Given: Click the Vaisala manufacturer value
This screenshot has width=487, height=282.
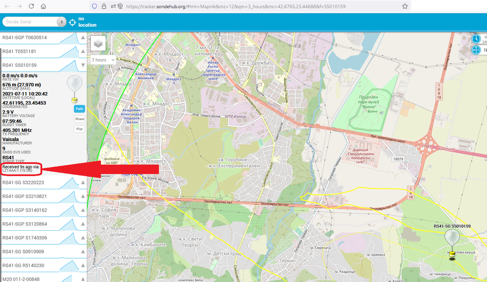Looking at the screenshot, I should [x=11, y=139].
